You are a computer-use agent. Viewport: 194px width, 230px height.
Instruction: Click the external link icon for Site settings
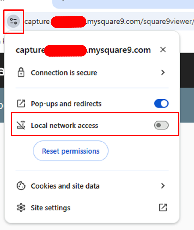[x=163, y=208]
